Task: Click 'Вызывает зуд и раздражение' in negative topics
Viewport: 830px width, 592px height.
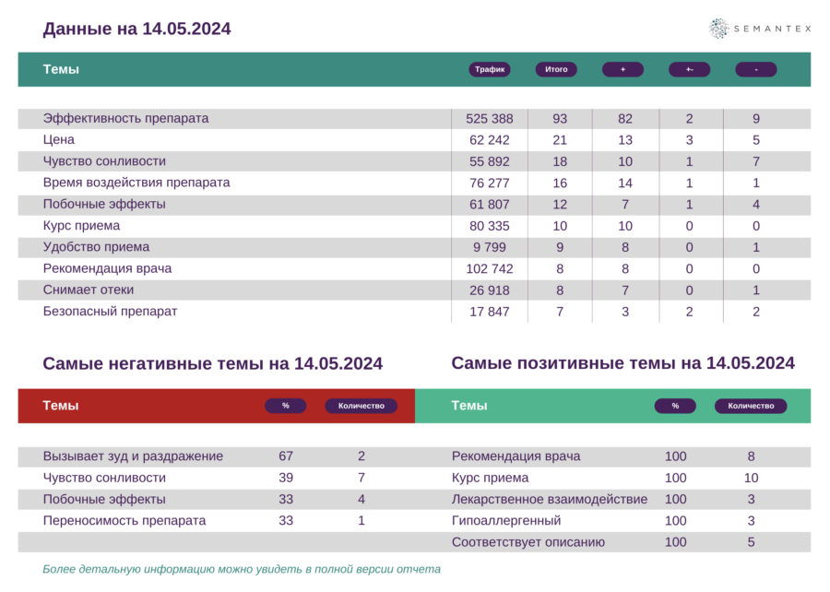Action: point(133,456)
